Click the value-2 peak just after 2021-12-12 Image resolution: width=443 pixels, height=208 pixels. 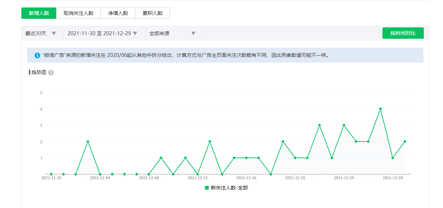210,142
